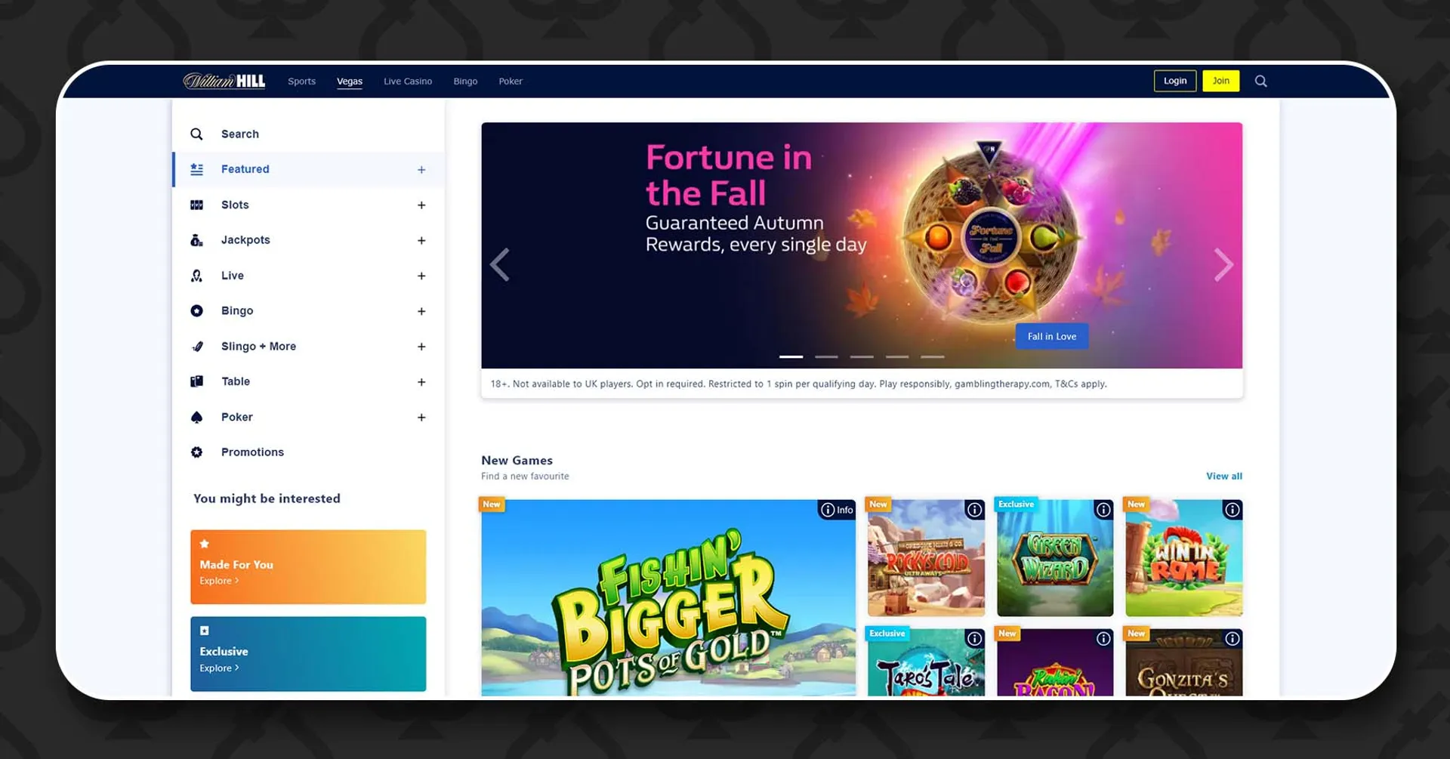Image resolution: width=1450 pixels, height=759 pixels.
Task: Click the Promotions badge icon
Action: pyautogui.click(x=196, y=452)
